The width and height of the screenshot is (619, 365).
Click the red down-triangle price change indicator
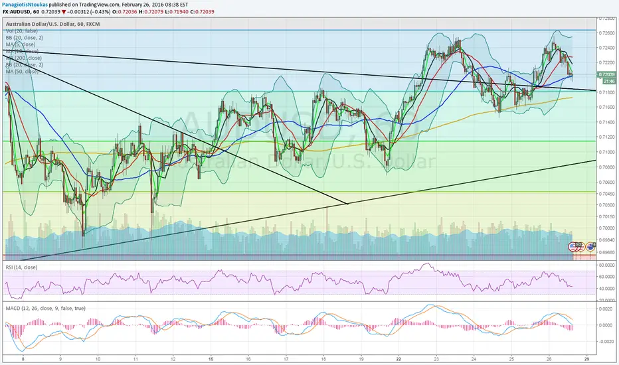(x=64, y=12)
